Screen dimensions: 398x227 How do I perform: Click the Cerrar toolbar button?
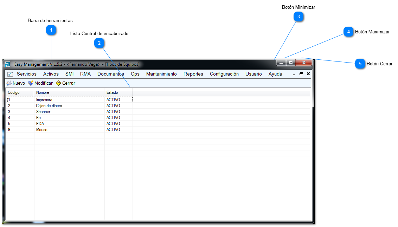pos(65,83)
